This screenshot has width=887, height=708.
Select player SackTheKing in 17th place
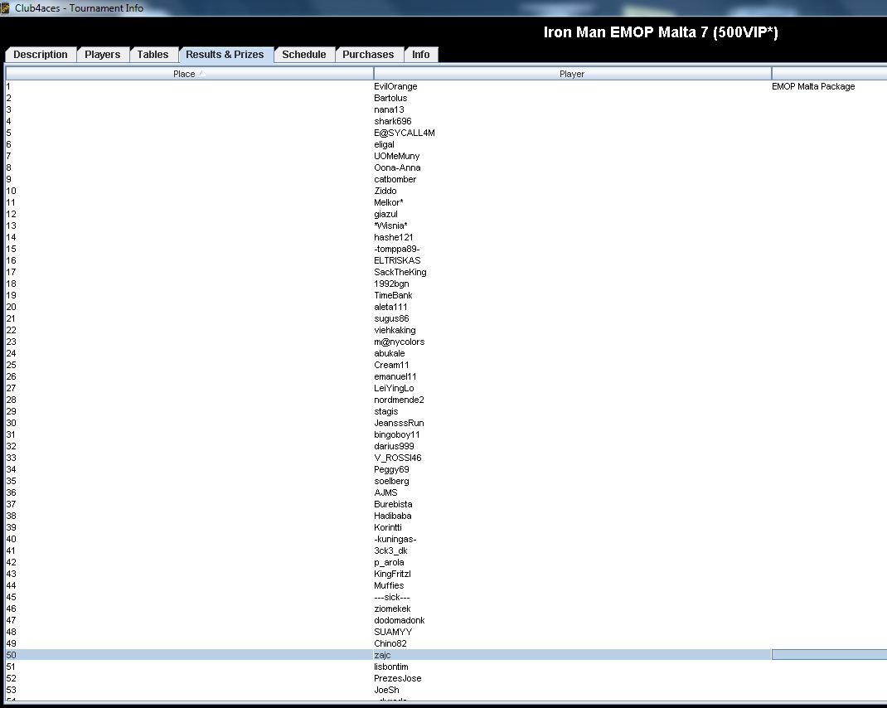[x=400, y=272]
